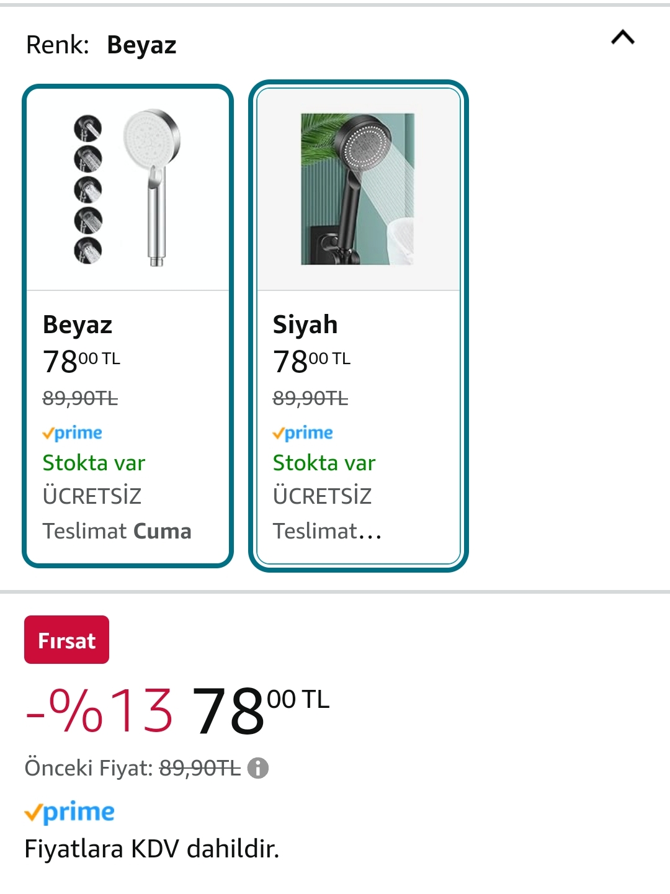Tap the Fiyatlara KDV dahildir text
Viewport: 670px width, 894px height.
pos(152,848)
